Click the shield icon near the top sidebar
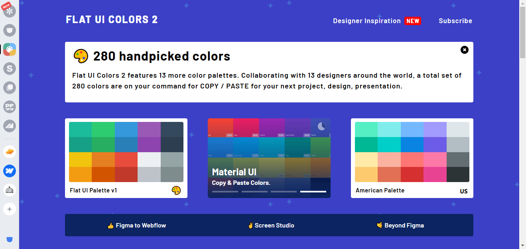 9,30
